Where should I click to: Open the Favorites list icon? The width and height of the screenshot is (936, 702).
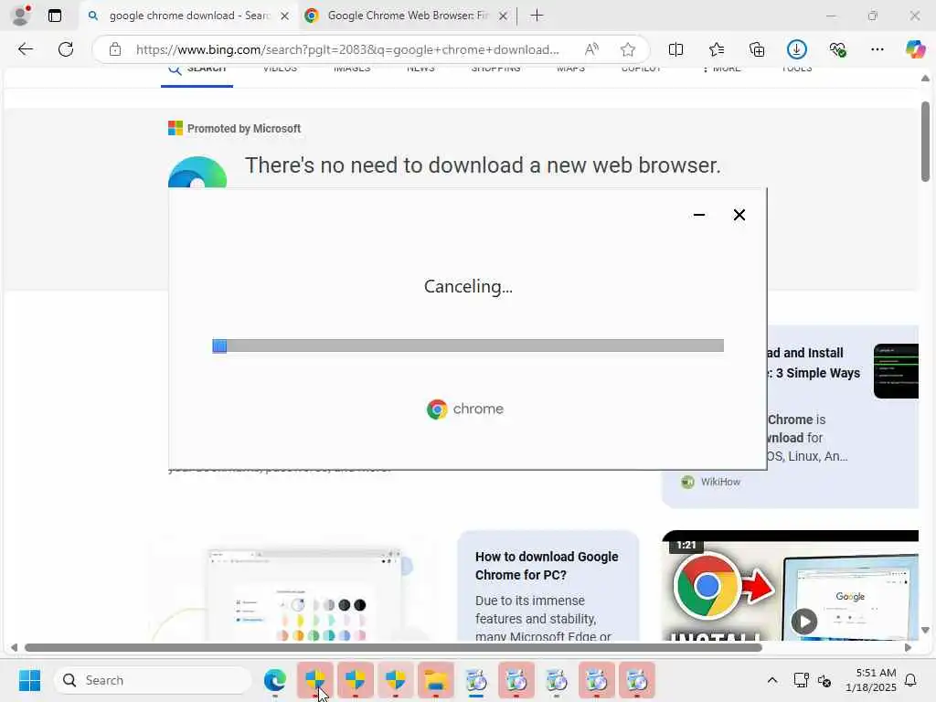coord(717,49)
